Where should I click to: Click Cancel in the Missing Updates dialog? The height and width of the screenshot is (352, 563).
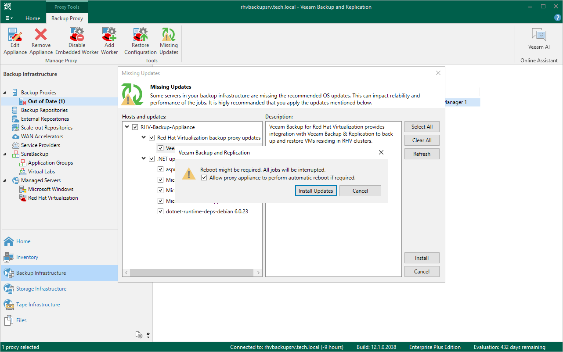pyautogui.click(x=422, y=272)
